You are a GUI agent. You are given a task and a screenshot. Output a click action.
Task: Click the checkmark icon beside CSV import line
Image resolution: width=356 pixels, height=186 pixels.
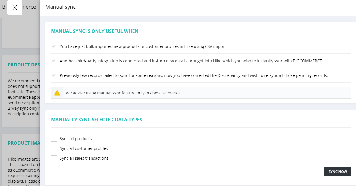pos(53,46)
